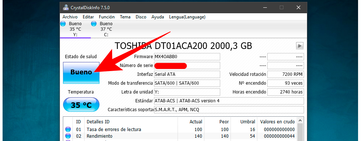Open the Editar menu
Image resolution: width=361 pixels, height=141 pixels.
tap(88, 17)
